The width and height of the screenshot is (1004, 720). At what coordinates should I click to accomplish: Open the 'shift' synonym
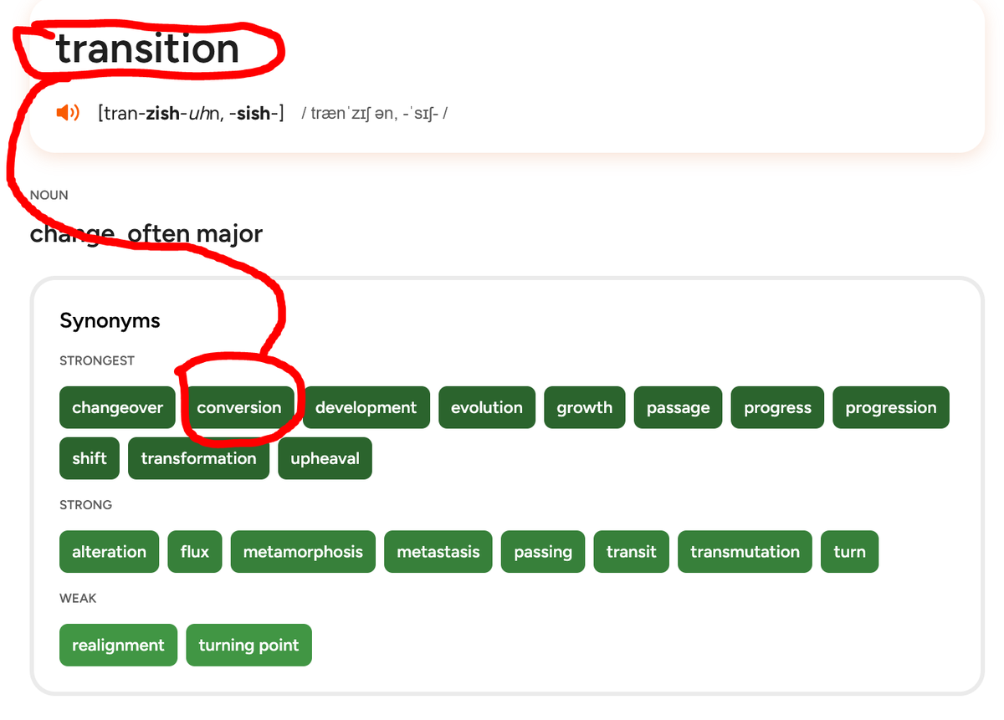coord(90,458)
